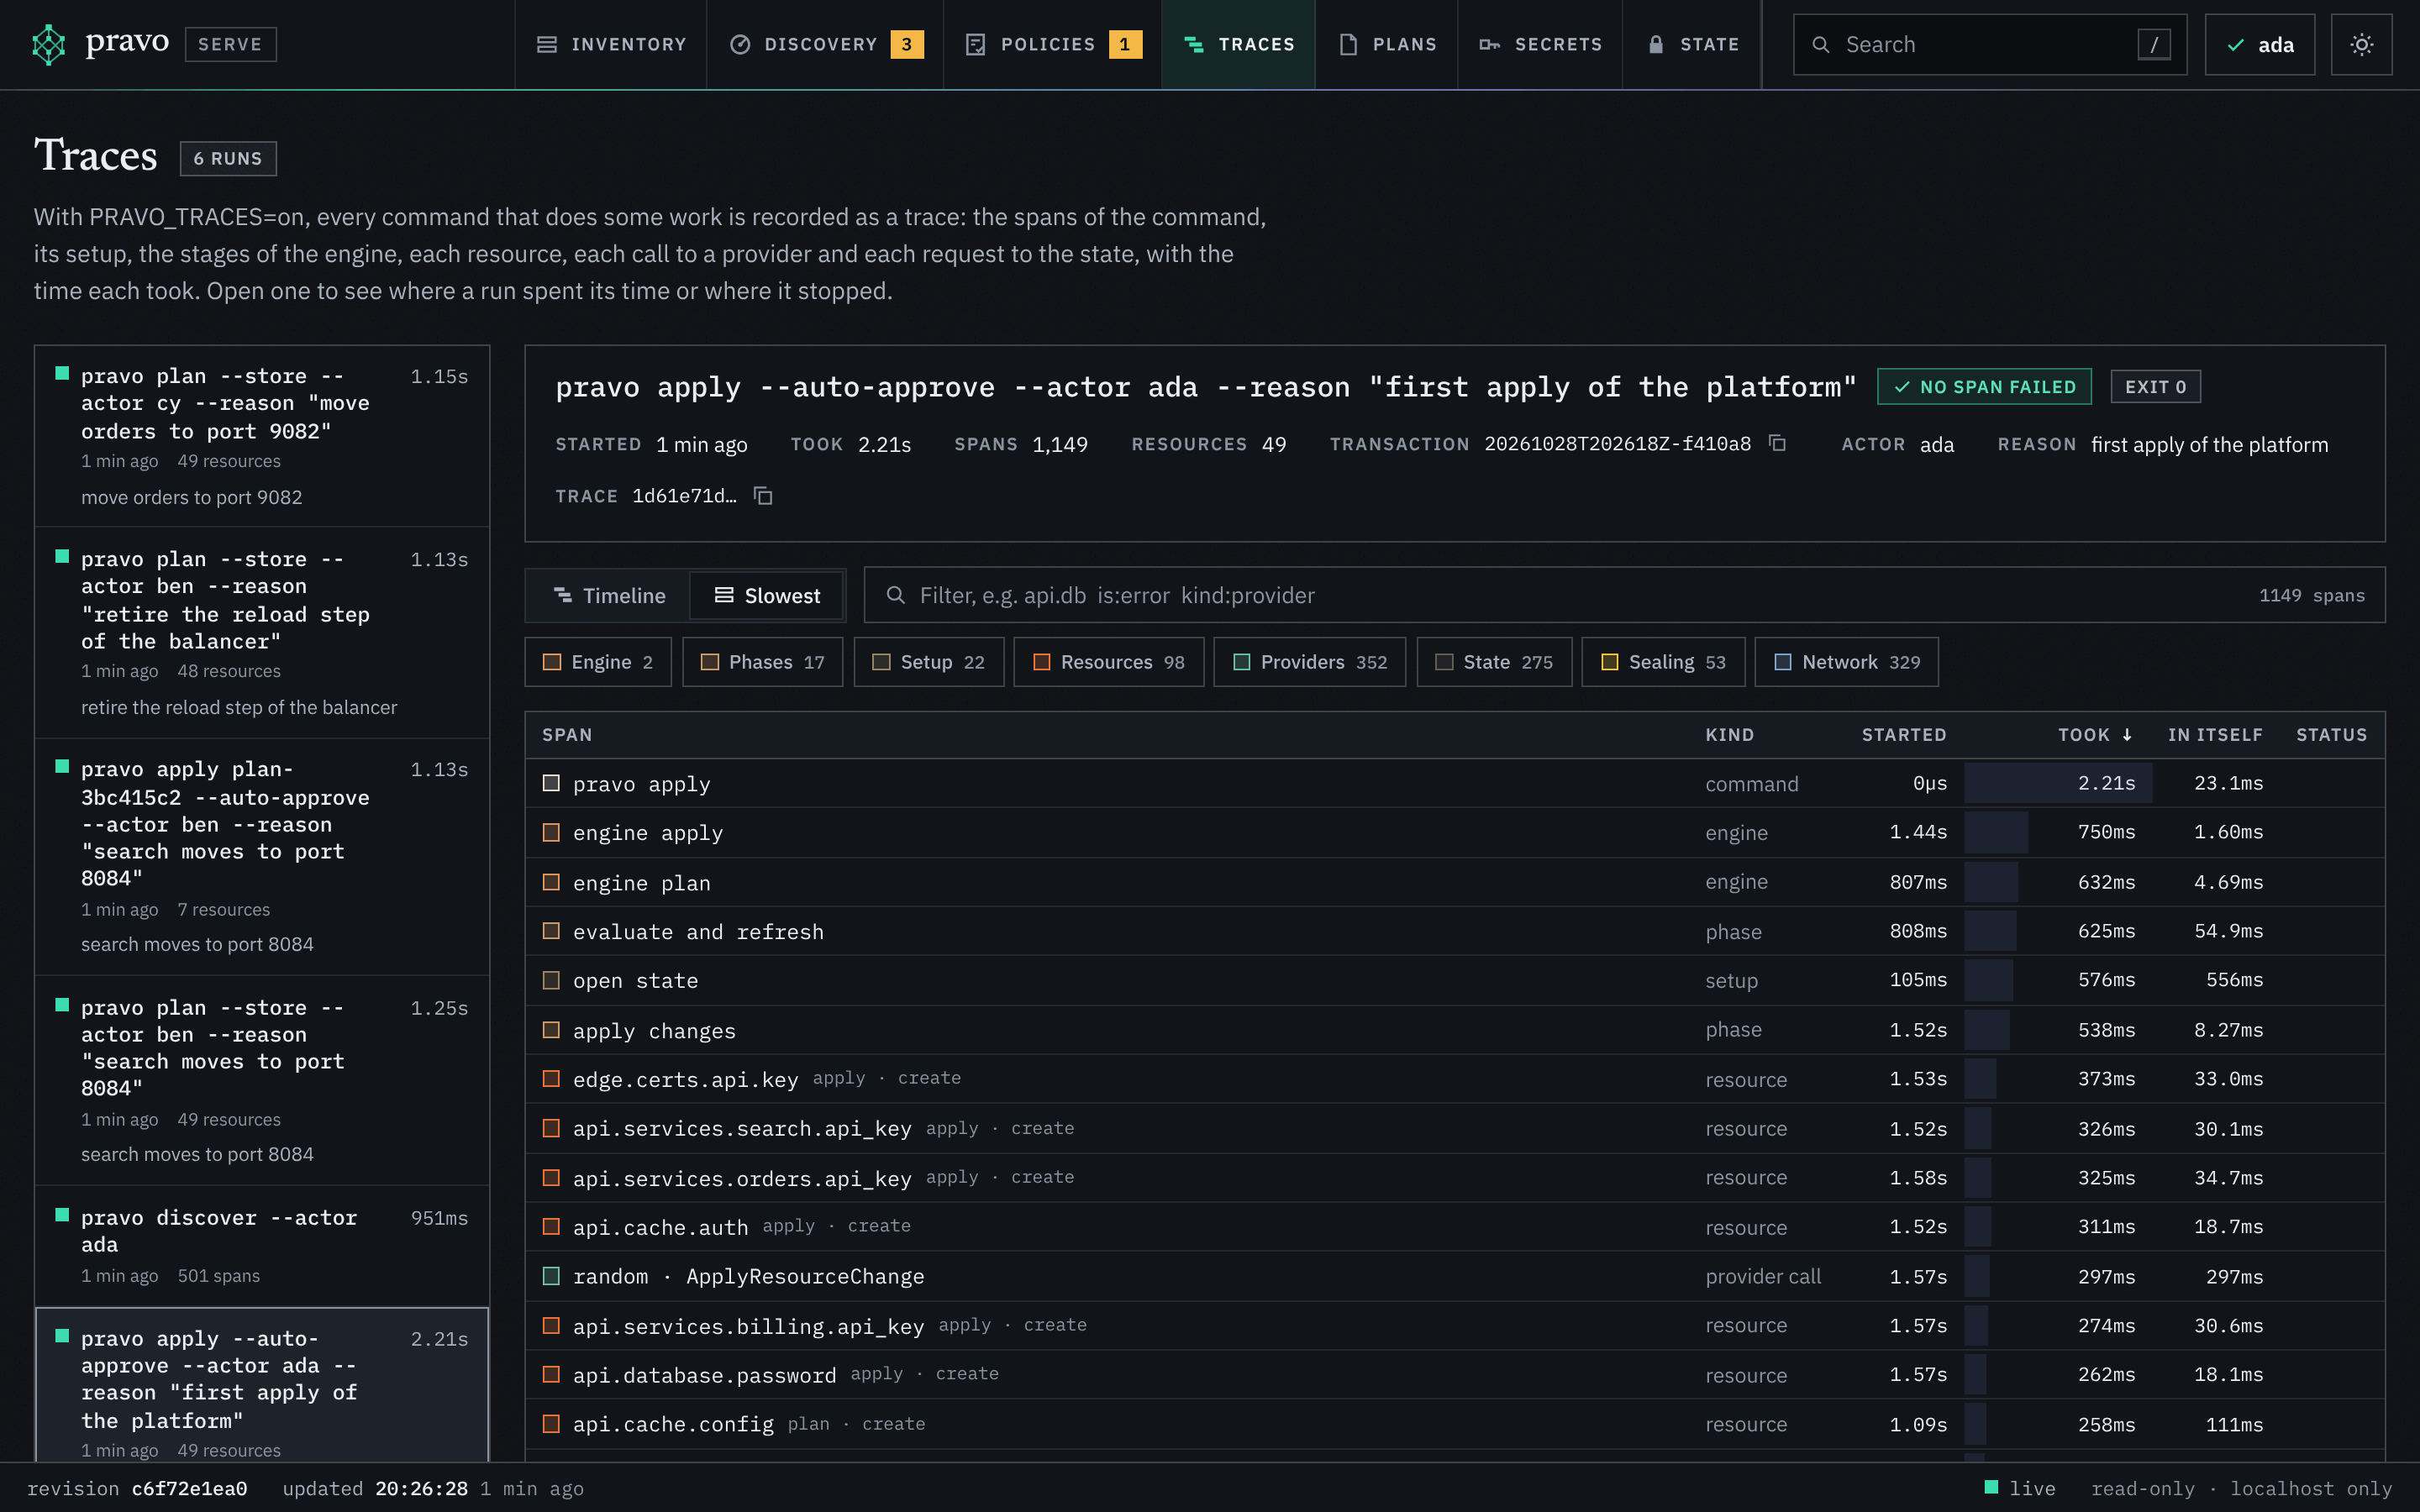Viewport: 2420px width, 1512px height.
Task: Click the span marker beside 'pravo apply' command row
Action: [551, 783]
